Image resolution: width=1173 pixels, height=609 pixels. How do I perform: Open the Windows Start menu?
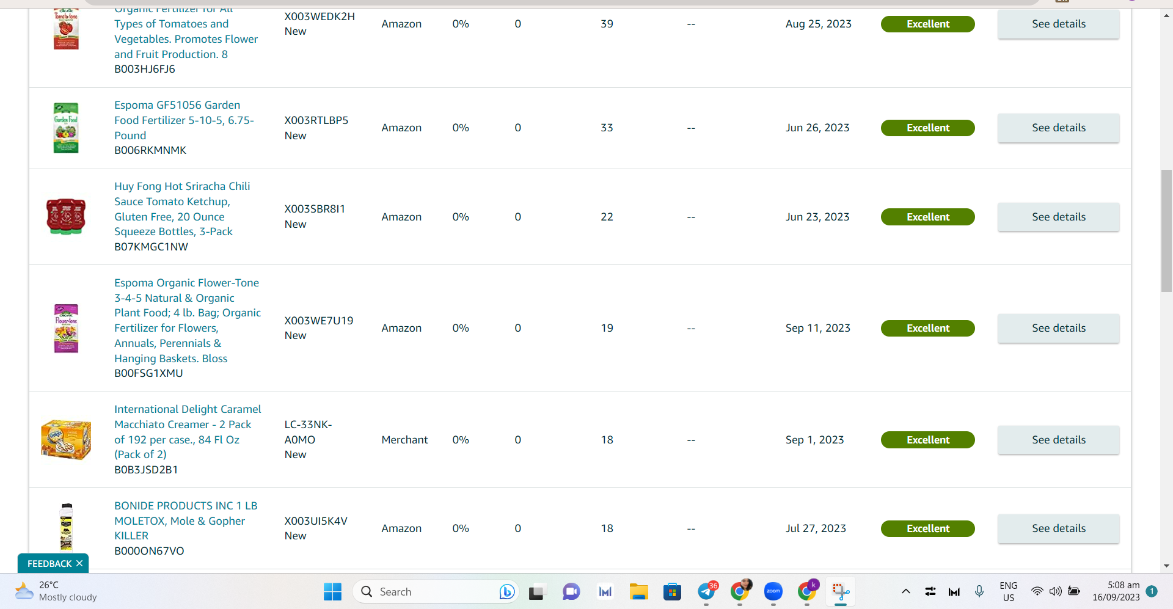(x=332, y=591)
